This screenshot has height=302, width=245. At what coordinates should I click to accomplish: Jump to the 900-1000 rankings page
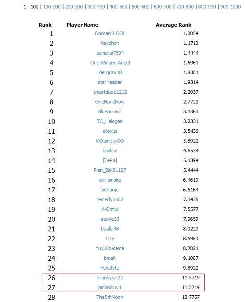point(230,7)
